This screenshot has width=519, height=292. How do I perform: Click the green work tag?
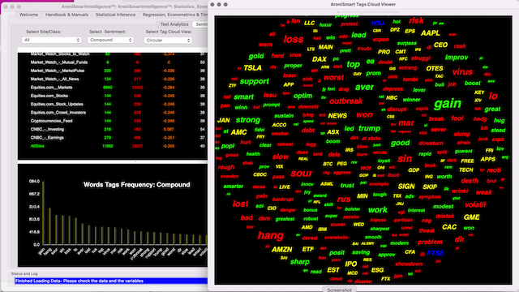point(378,210)
